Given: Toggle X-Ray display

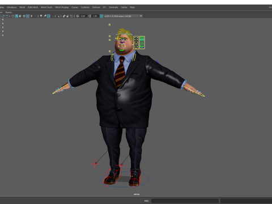Looking at the screenshot, I should coord(64,16).
